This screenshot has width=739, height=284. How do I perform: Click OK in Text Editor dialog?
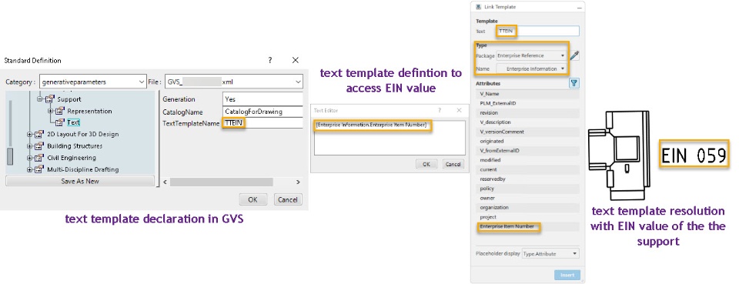[x=426, y=165]
